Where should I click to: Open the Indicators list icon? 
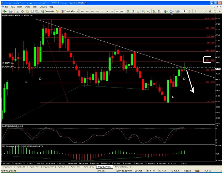tap(165, 11)
